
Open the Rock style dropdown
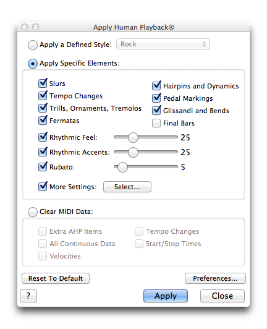pyautogui.click(x=163, y=44)
